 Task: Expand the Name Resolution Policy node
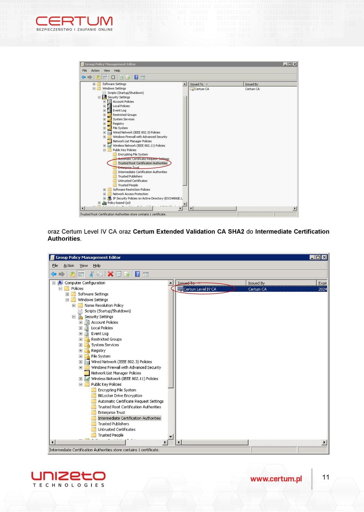coord(74,305)
